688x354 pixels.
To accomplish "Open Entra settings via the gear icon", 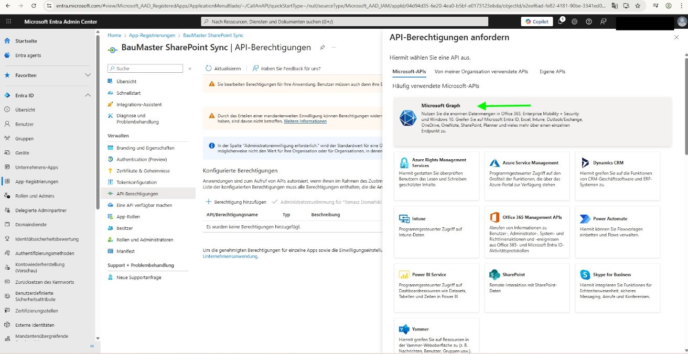I will (x=574, y=21).
